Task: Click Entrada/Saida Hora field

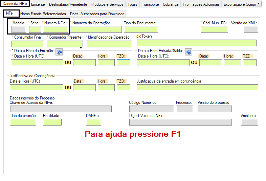Action: [232, 63]
